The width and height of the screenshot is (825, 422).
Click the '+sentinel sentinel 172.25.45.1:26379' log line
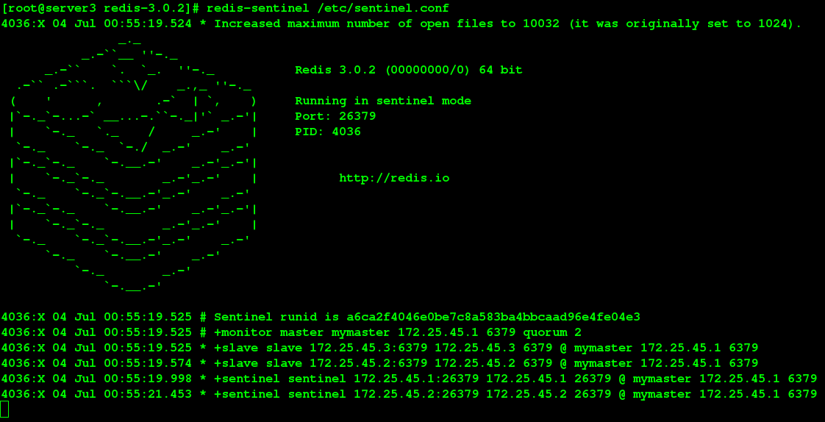click(x=409, y=379)
